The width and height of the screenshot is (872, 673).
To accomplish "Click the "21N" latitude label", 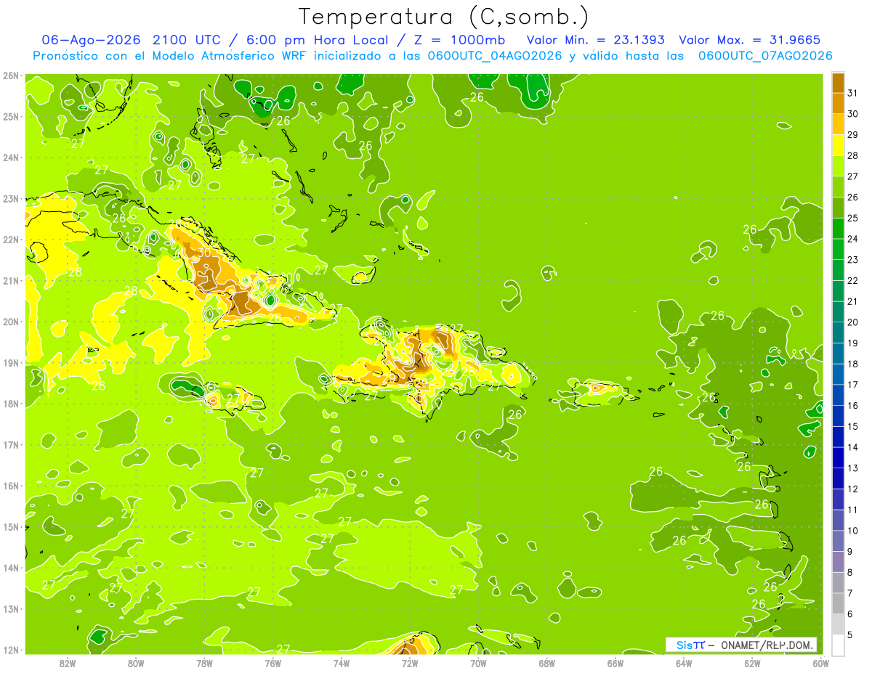I will tap(11, 280).
